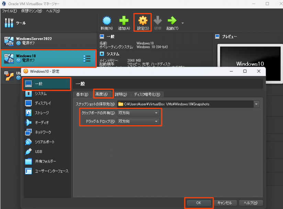
Task: Open the Shared Clipboard (クリップボードの共有) dropdown
Action: pos(138,113)
